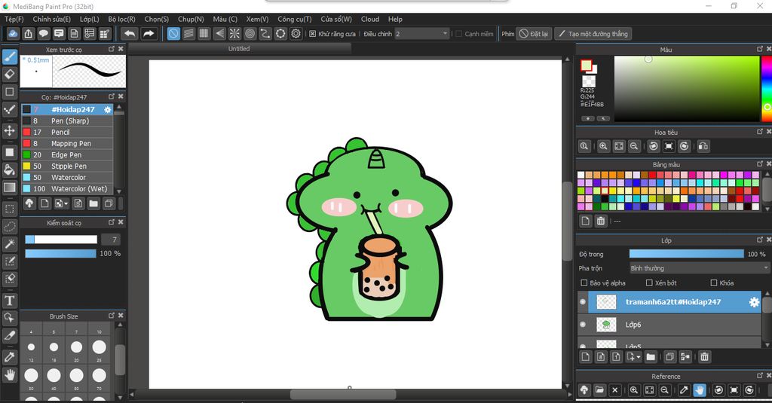Undock the Màu panel
Screen dimensions: 772x403
point(760,49)
